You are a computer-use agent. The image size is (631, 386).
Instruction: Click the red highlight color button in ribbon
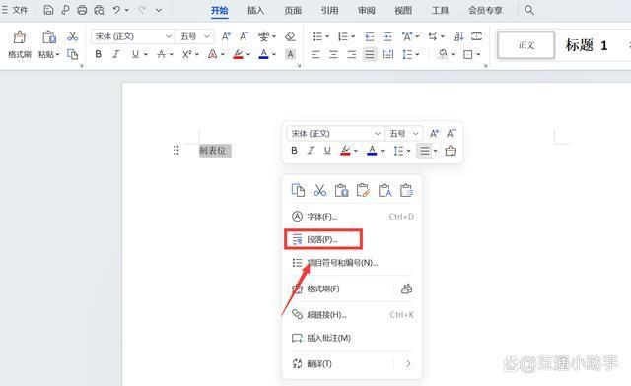click(x=239, y=54)
